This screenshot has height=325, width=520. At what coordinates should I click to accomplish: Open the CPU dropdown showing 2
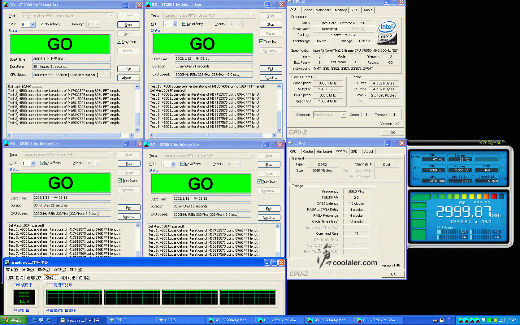point(175,24)
